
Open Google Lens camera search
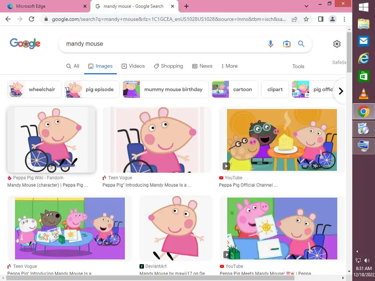tap(286, 44)
